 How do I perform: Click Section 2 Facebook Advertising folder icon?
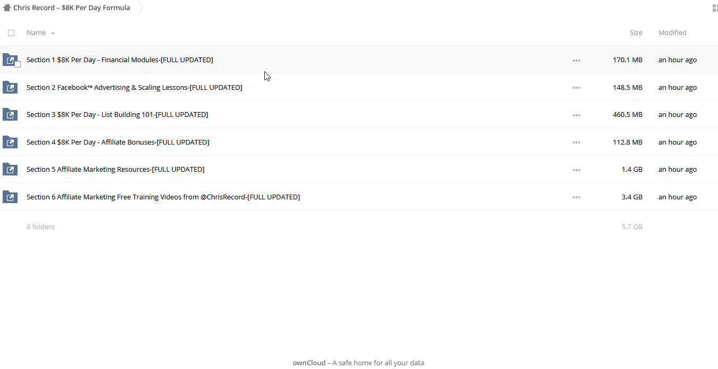[10, 87]
